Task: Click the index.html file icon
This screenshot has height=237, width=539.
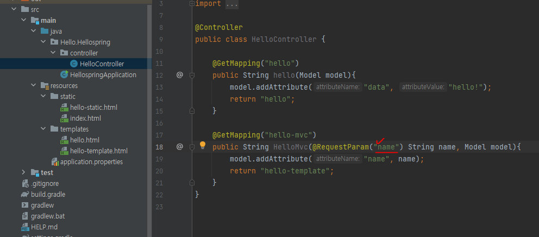Action: point(64,118)
